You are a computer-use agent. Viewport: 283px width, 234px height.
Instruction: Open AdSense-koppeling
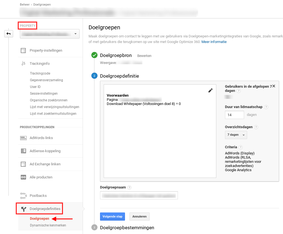click(x=45, y=151)
